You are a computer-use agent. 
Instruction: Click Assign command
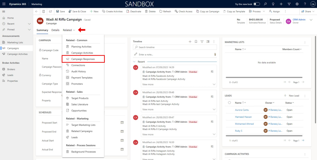coord(274,11)
